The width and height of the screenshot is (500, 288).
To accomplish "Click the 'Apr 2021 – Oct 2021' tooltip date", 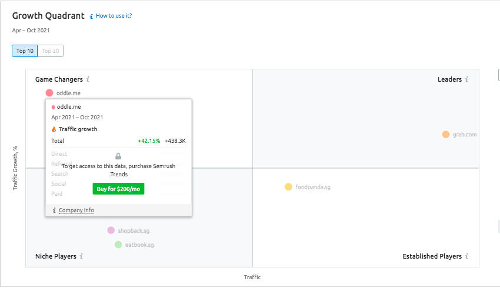I will (77, 117).
